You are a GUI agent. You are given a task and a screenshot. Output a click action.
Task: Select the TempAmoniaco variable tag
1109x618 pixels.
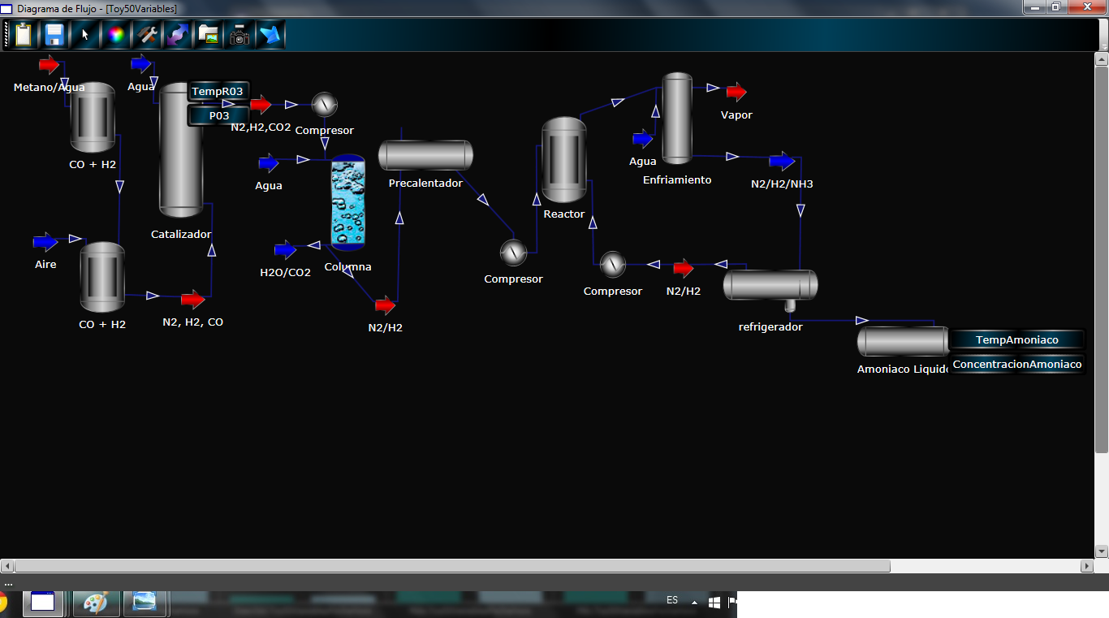(1016, 339)
